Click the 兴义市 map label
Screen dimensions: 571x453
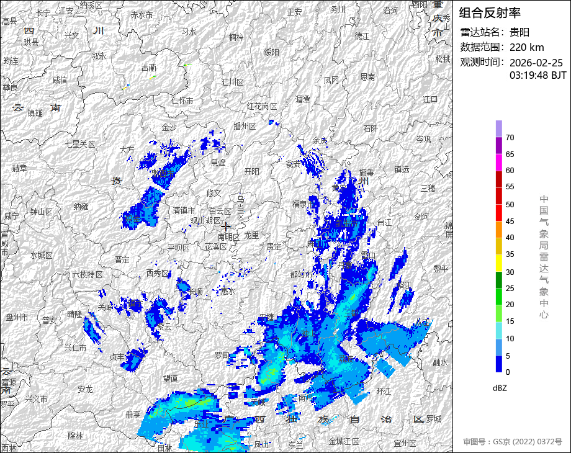point(36,399)
